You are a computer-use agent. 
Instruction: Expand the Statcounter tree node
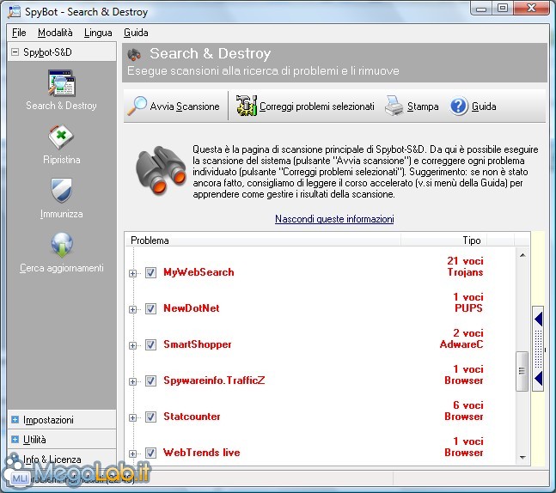[132, 418]
